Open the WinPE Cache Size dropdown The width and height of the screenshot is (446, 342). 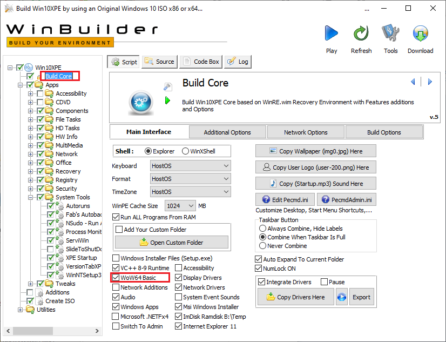coord(180,206)
